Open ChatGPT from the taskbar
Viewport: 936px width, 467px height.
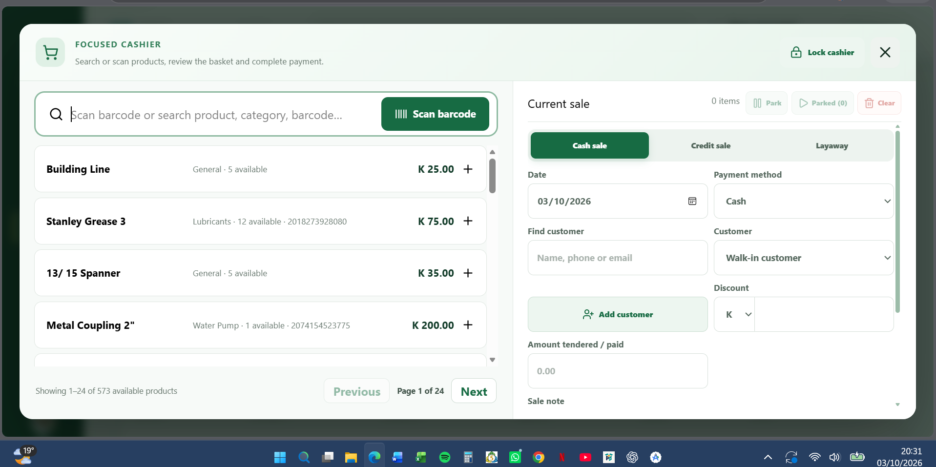[x=632, y=457]
